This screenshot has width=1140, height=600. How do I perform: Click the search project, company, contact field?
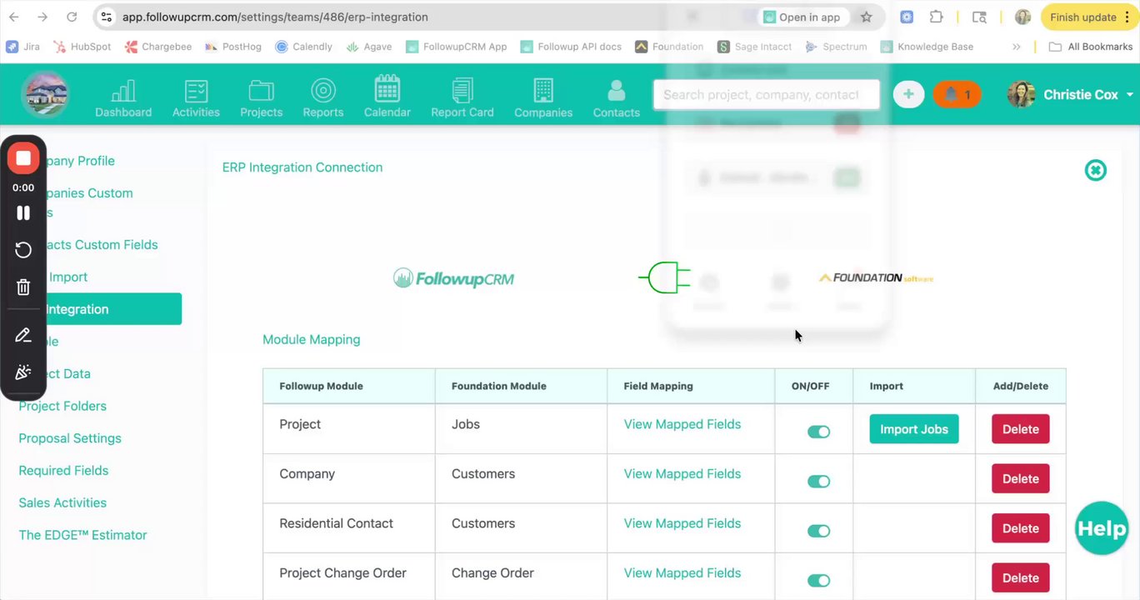[x=766, y=94]
